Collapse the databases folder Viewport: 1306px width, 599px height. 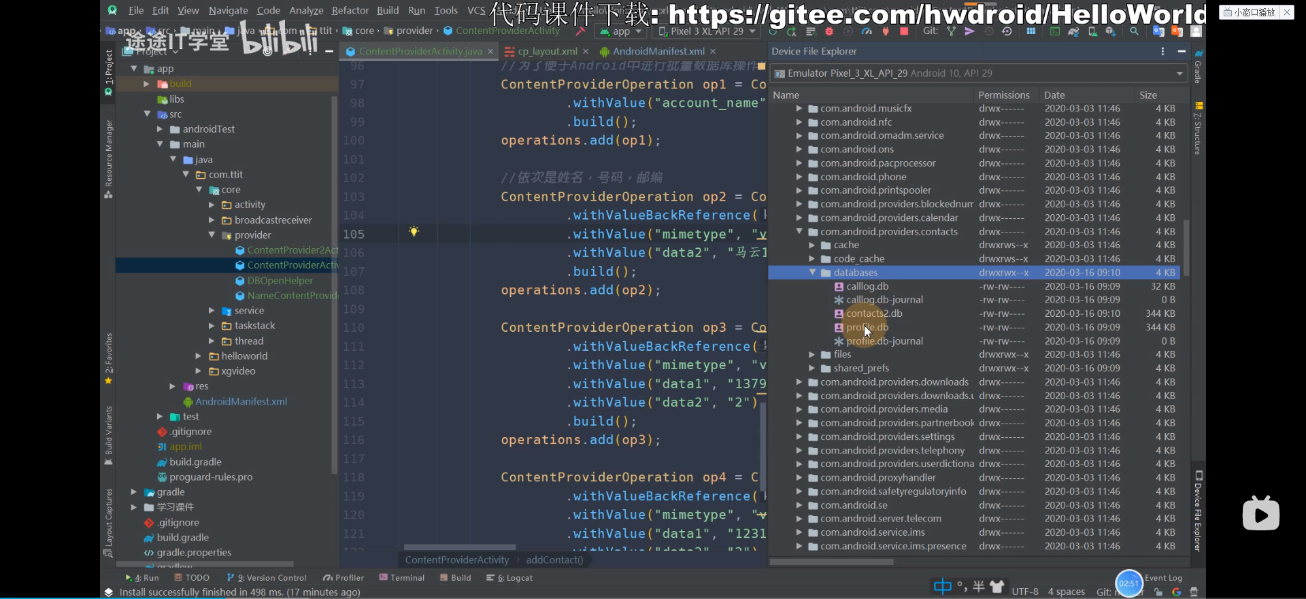click(812, 273)
